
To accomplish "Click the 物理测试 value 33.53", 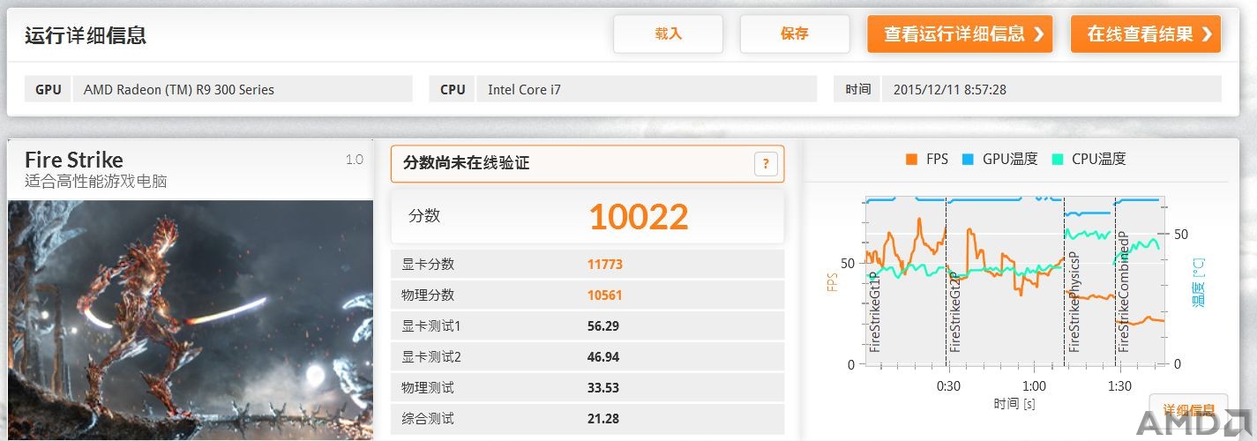I will (x=602, y=388).
